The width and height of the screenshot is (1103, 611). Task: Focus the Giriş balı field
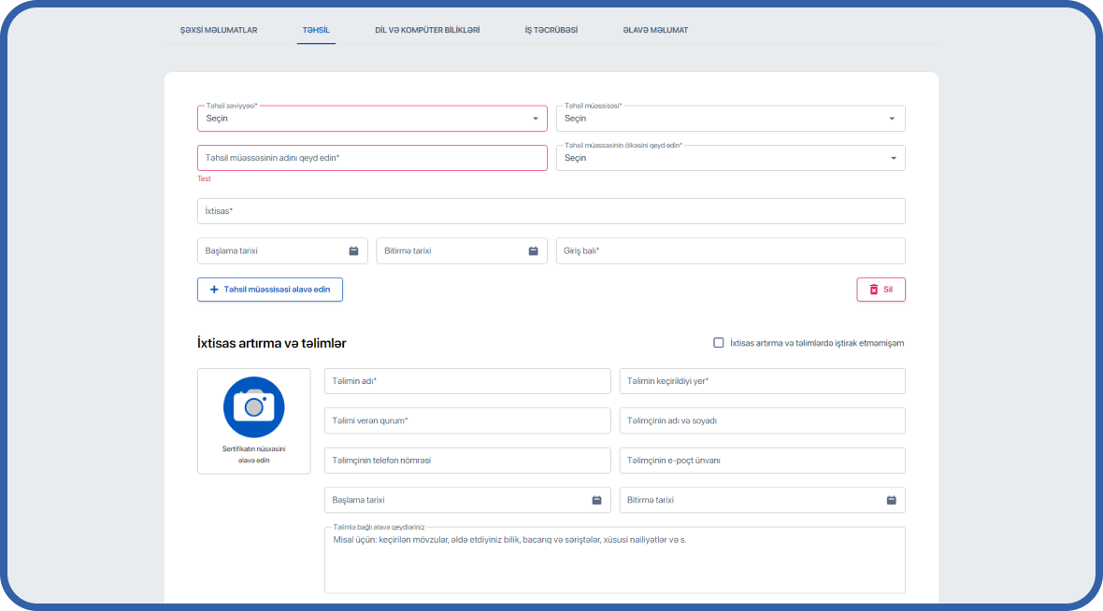point(729,251)
